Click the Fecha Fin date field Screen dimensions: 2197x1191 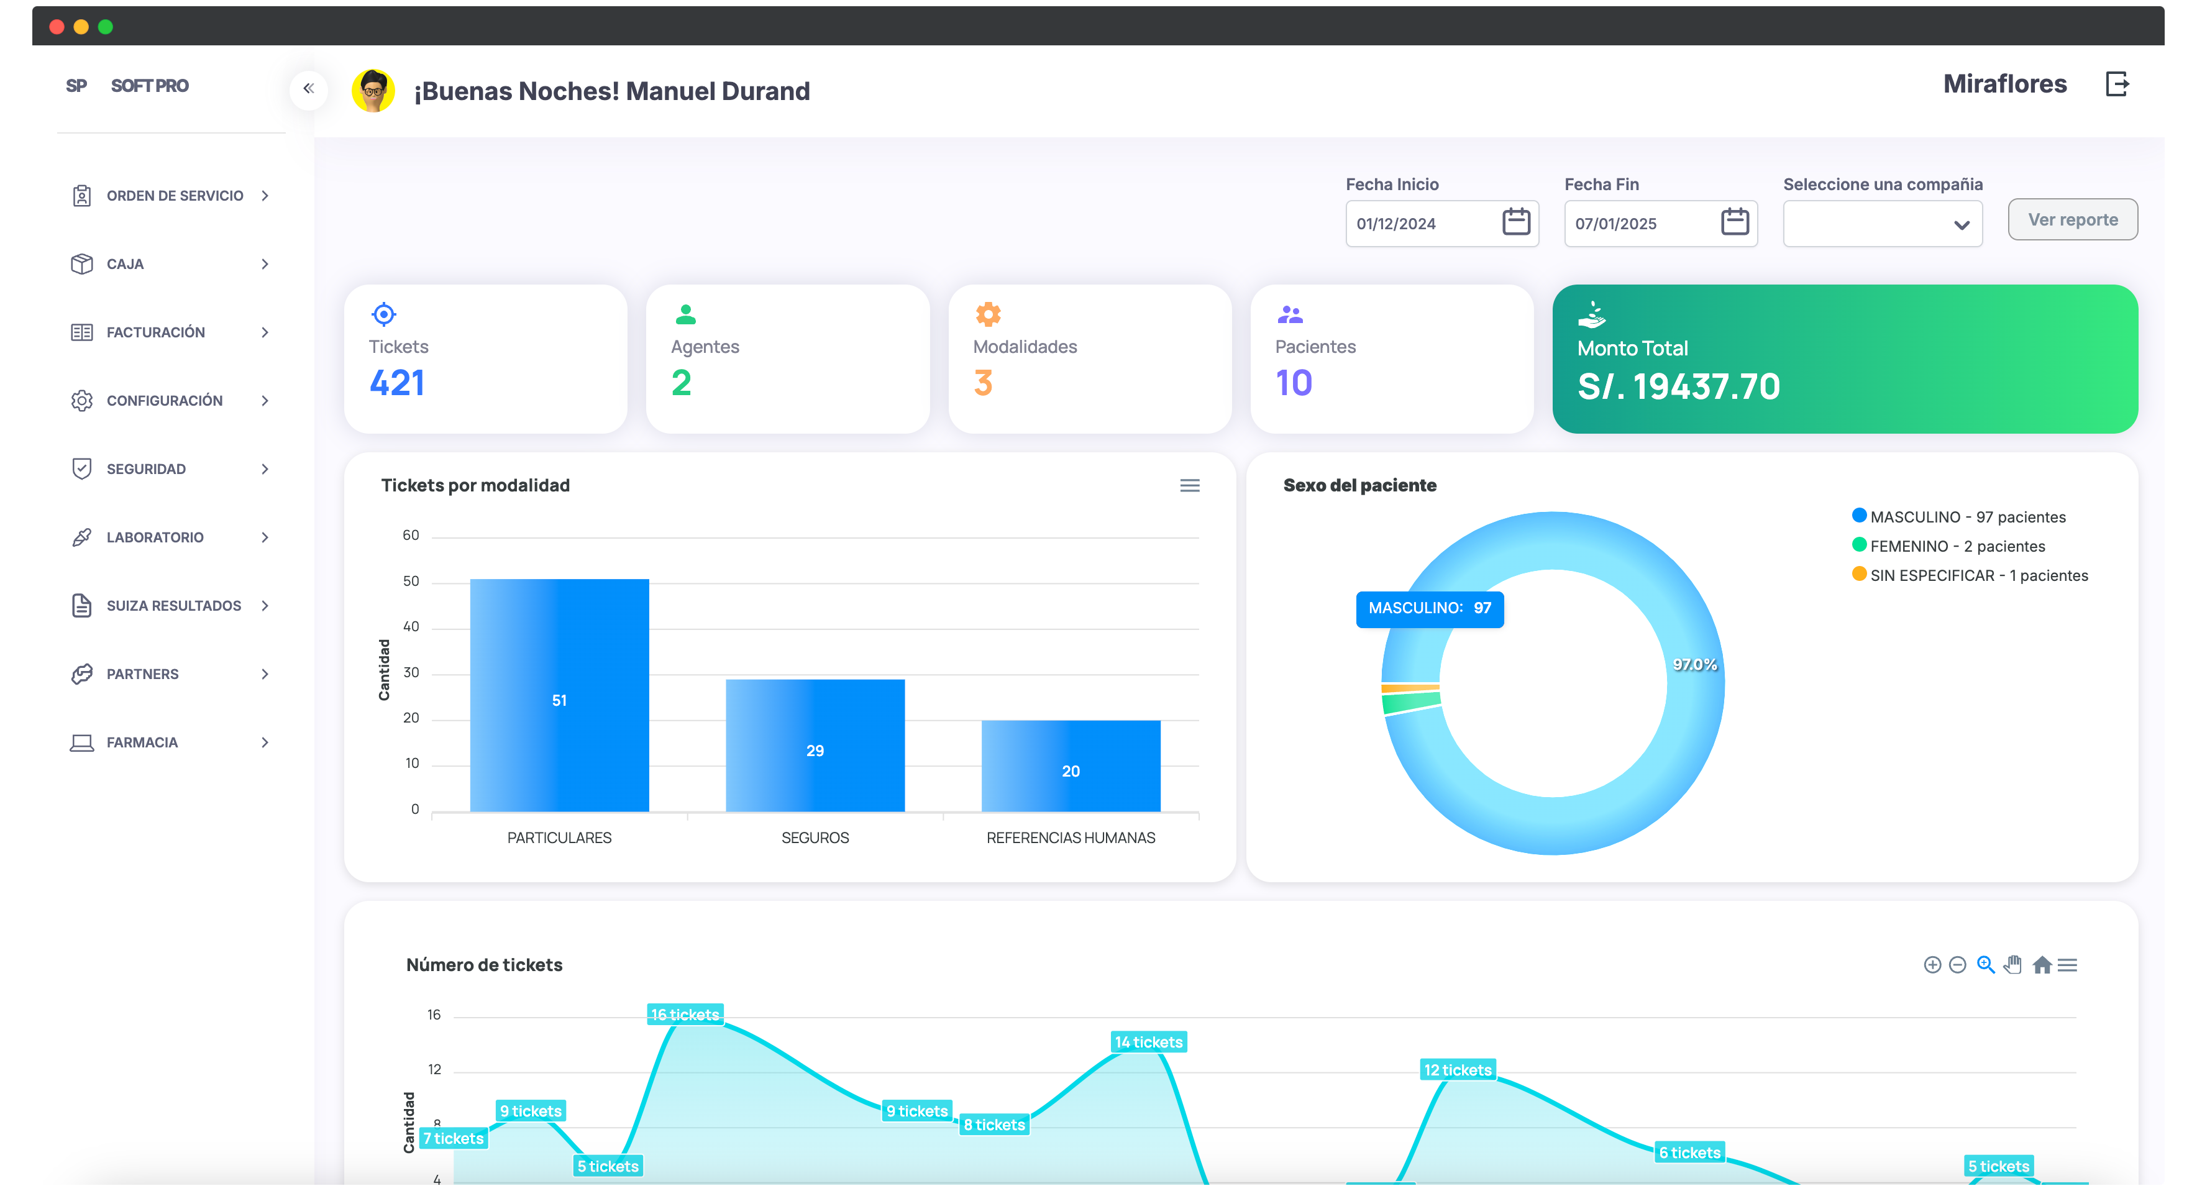[x=1661, y=224]
